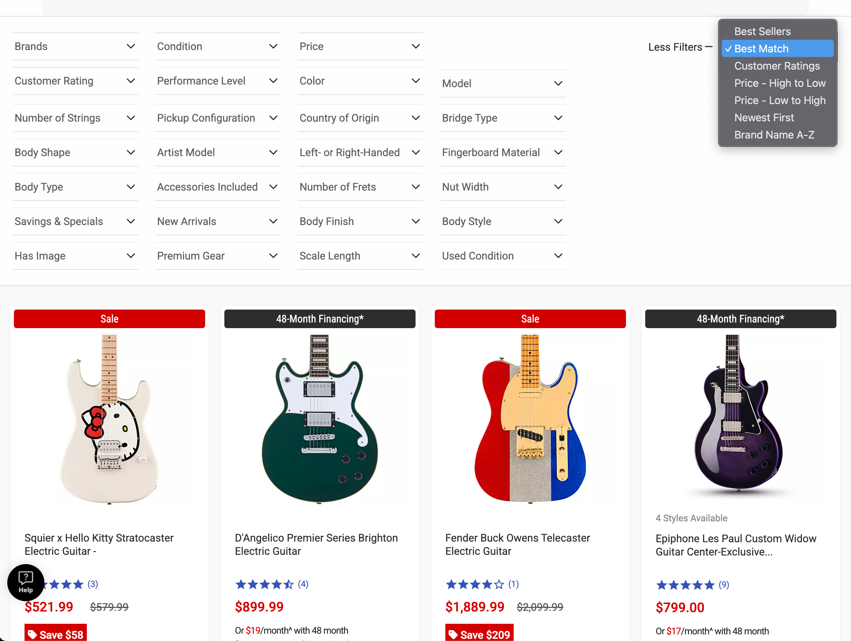Viewport: 851px width, 641px height.
Task: Click the Save $58 tag icon
Action: (32, 634)
